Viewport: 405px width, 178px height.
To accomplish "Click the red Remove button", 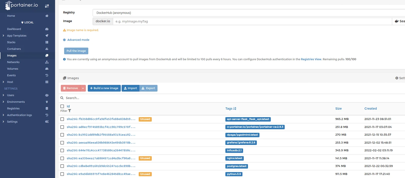I will [70, 88].
